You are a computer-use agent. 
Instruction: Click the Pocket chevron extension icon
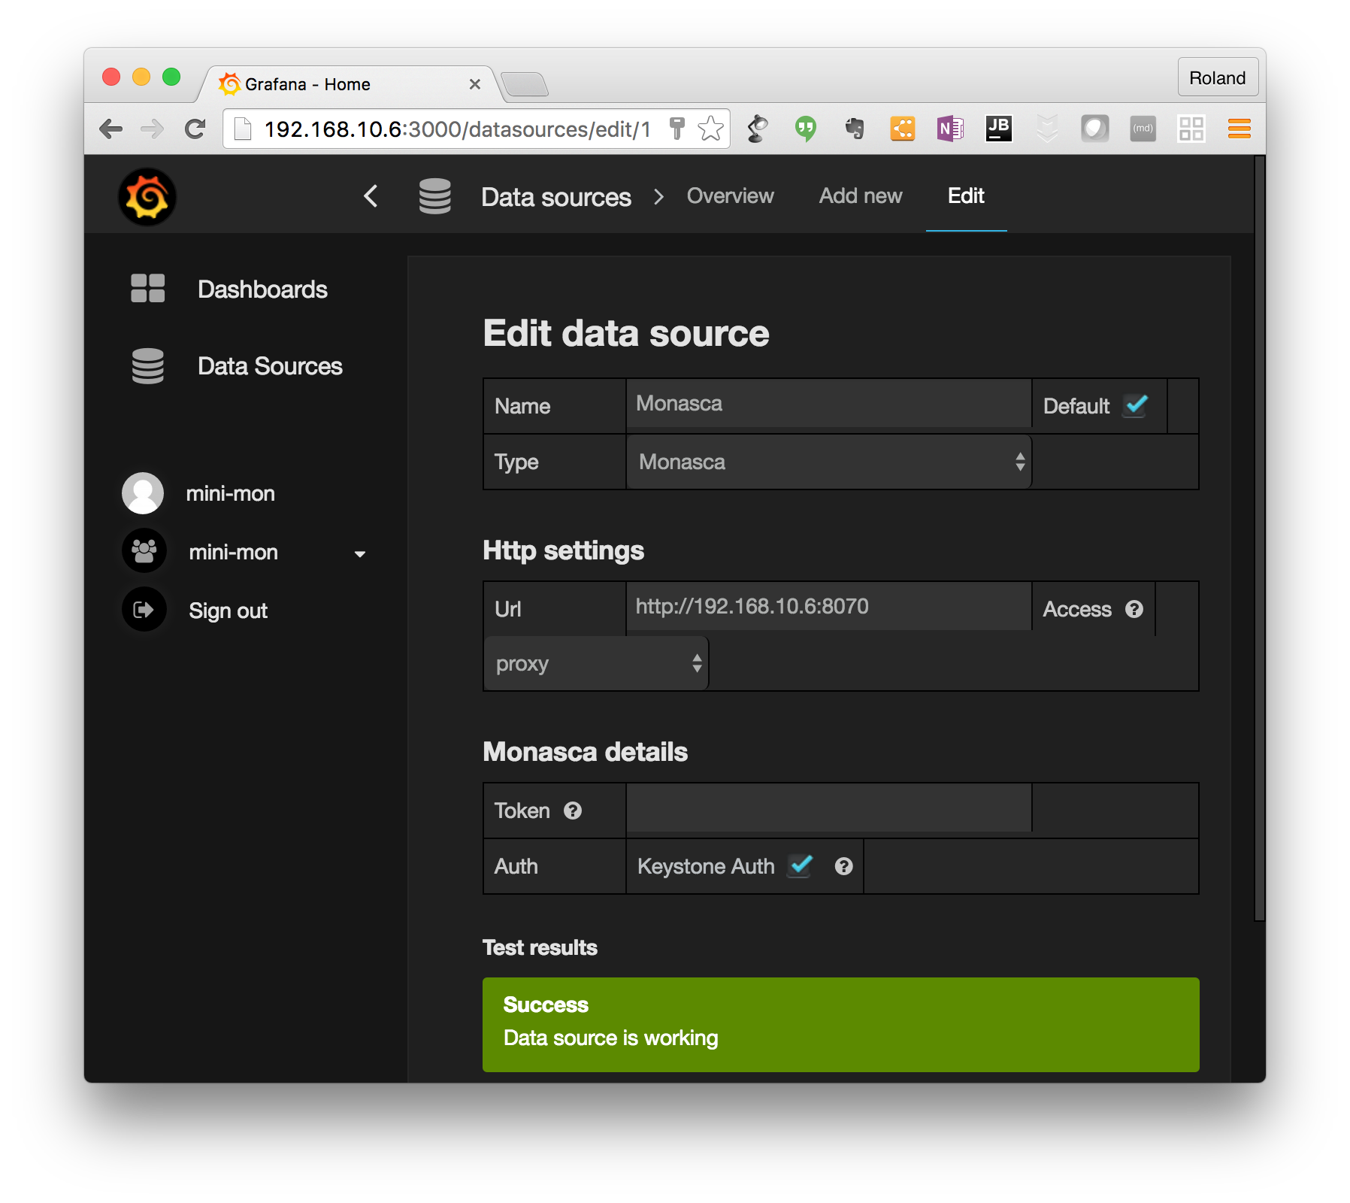pyautogui.click(x=1046, y=129)
